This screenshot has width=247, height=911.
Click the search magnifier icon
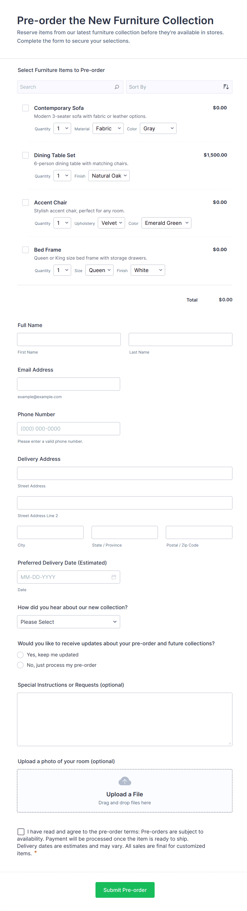[117, 87]
